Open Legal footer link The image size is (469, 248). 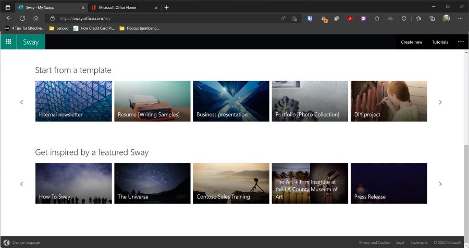pyautogui.click(x=400, y=243)
